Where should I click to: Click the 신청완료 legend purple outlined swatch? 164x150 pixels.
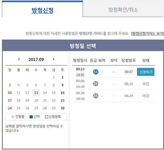coord(46,117)
